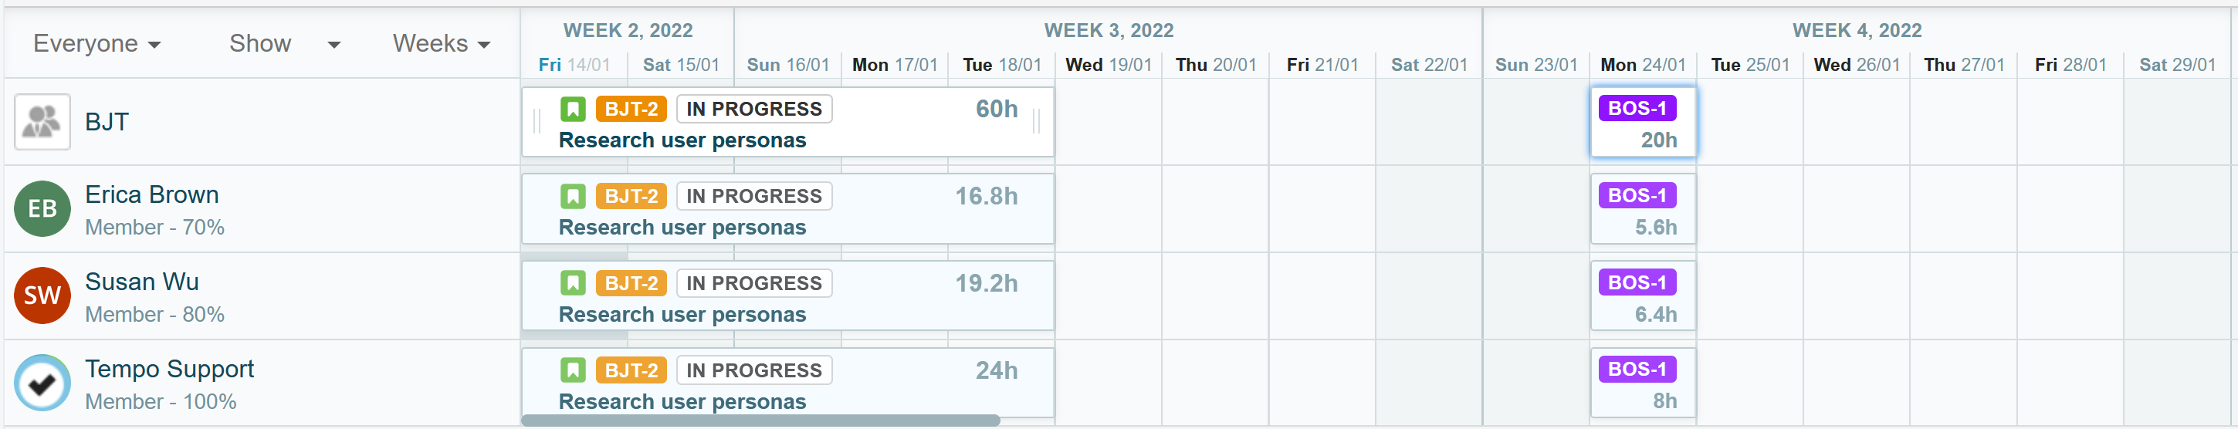Image resolution: width=2238 pixels, height=429 pixels.
Task: Click the green story icon in BJT row
Action: [573, 110]
